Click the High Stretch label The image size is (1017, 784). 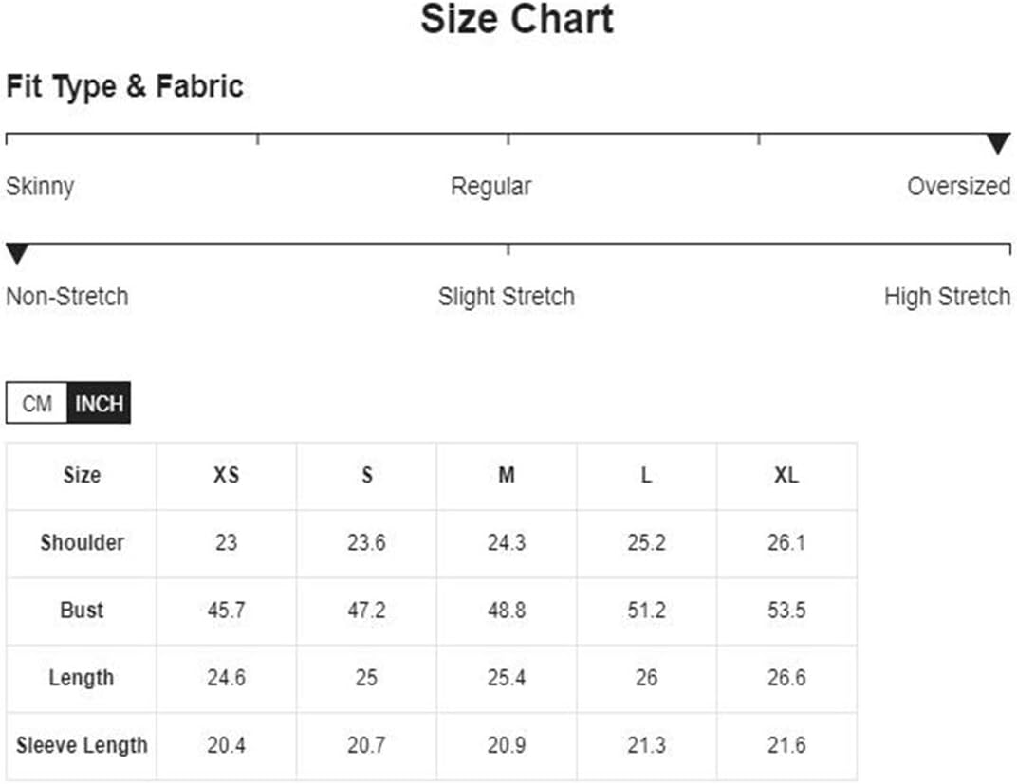947,297
